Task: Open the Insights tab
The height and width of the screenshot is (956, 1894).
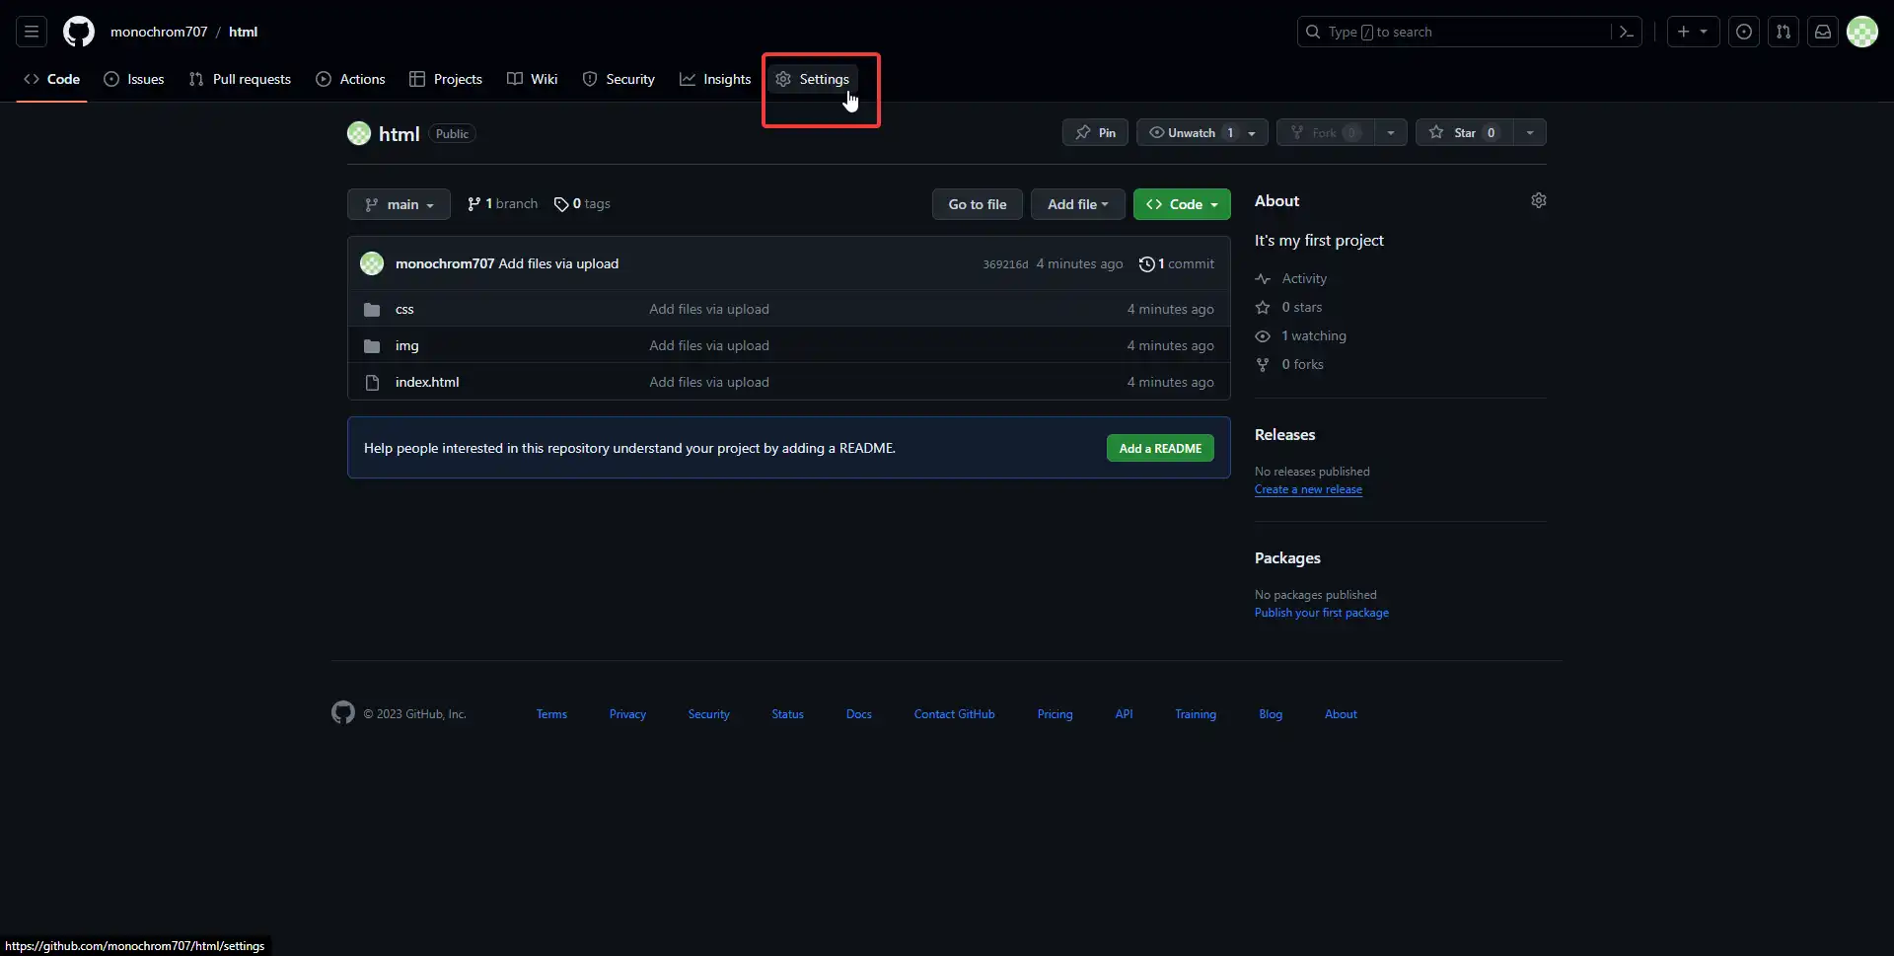Action: 715,79
